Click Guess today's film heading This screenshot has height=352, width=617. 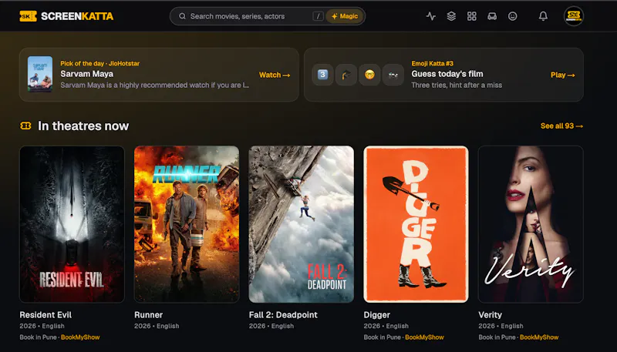click(x=447, y=74)
